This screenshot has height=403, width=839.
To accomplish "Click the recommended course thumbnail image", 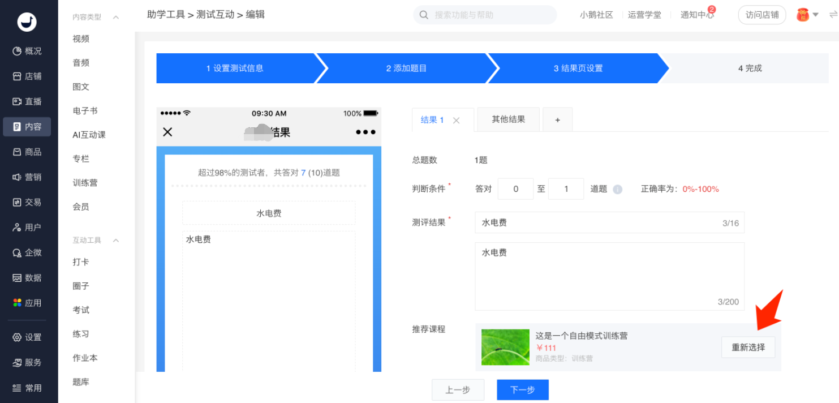I will point(505,347).
